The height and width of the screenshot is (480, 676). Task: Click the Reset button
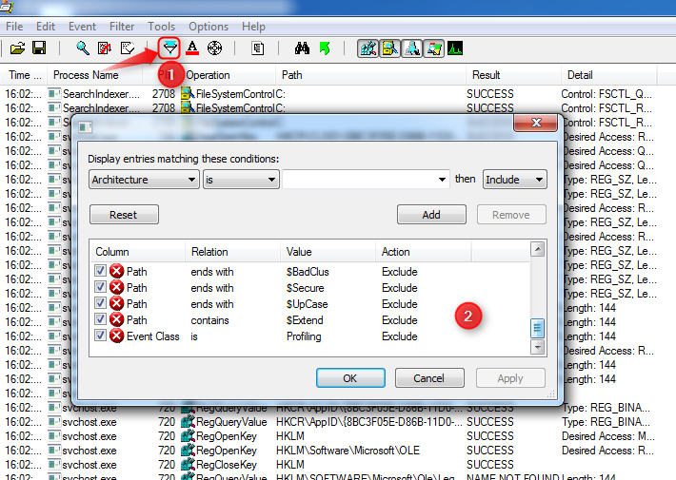[124, 215]
